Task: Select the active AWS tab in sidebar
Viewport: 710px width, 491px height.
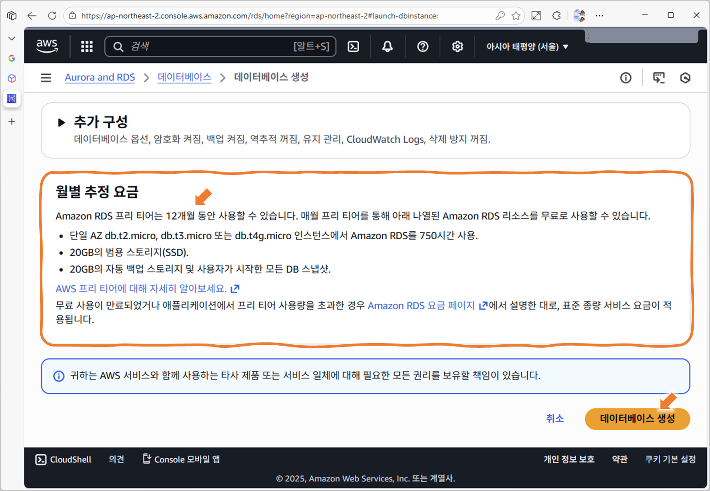Action: click(12, 99)
